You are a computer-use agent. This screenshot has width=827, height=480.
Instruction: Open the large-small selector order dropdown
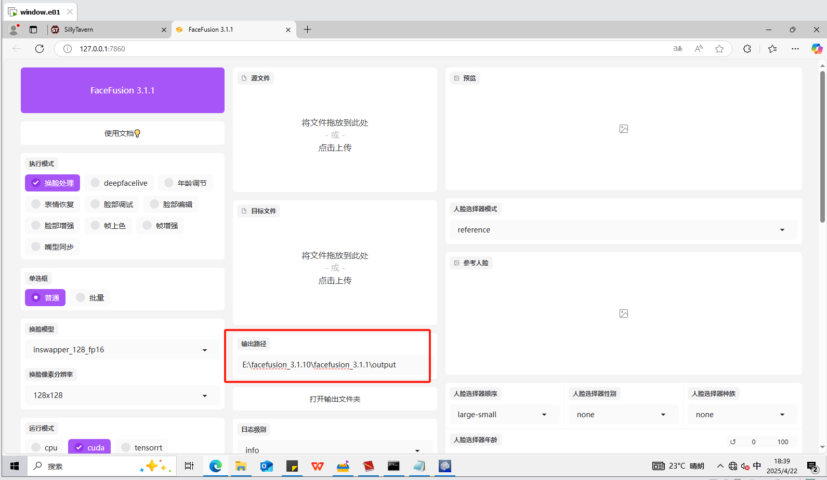click(x=504, y=415)
